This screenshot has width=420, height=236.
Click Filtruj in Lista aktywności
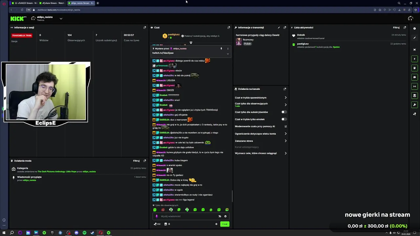click(x=396, y=28)
